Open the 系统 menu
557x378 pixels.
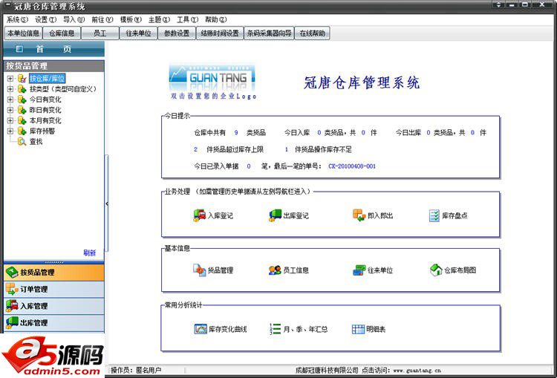click(17, 19)
